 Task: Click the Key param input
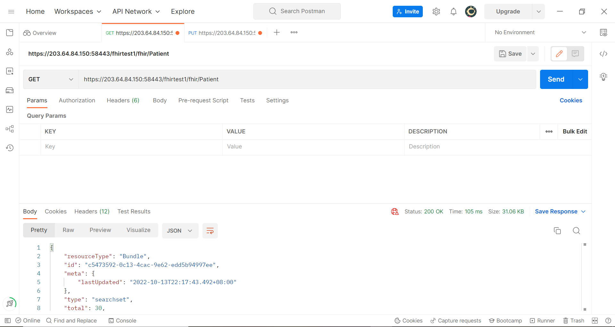pyautogui.click(x=132, y=147)
